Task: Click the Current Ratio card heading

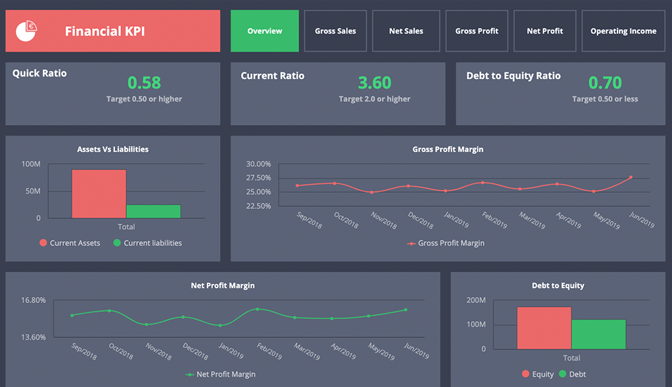Action: coord(273,76)
